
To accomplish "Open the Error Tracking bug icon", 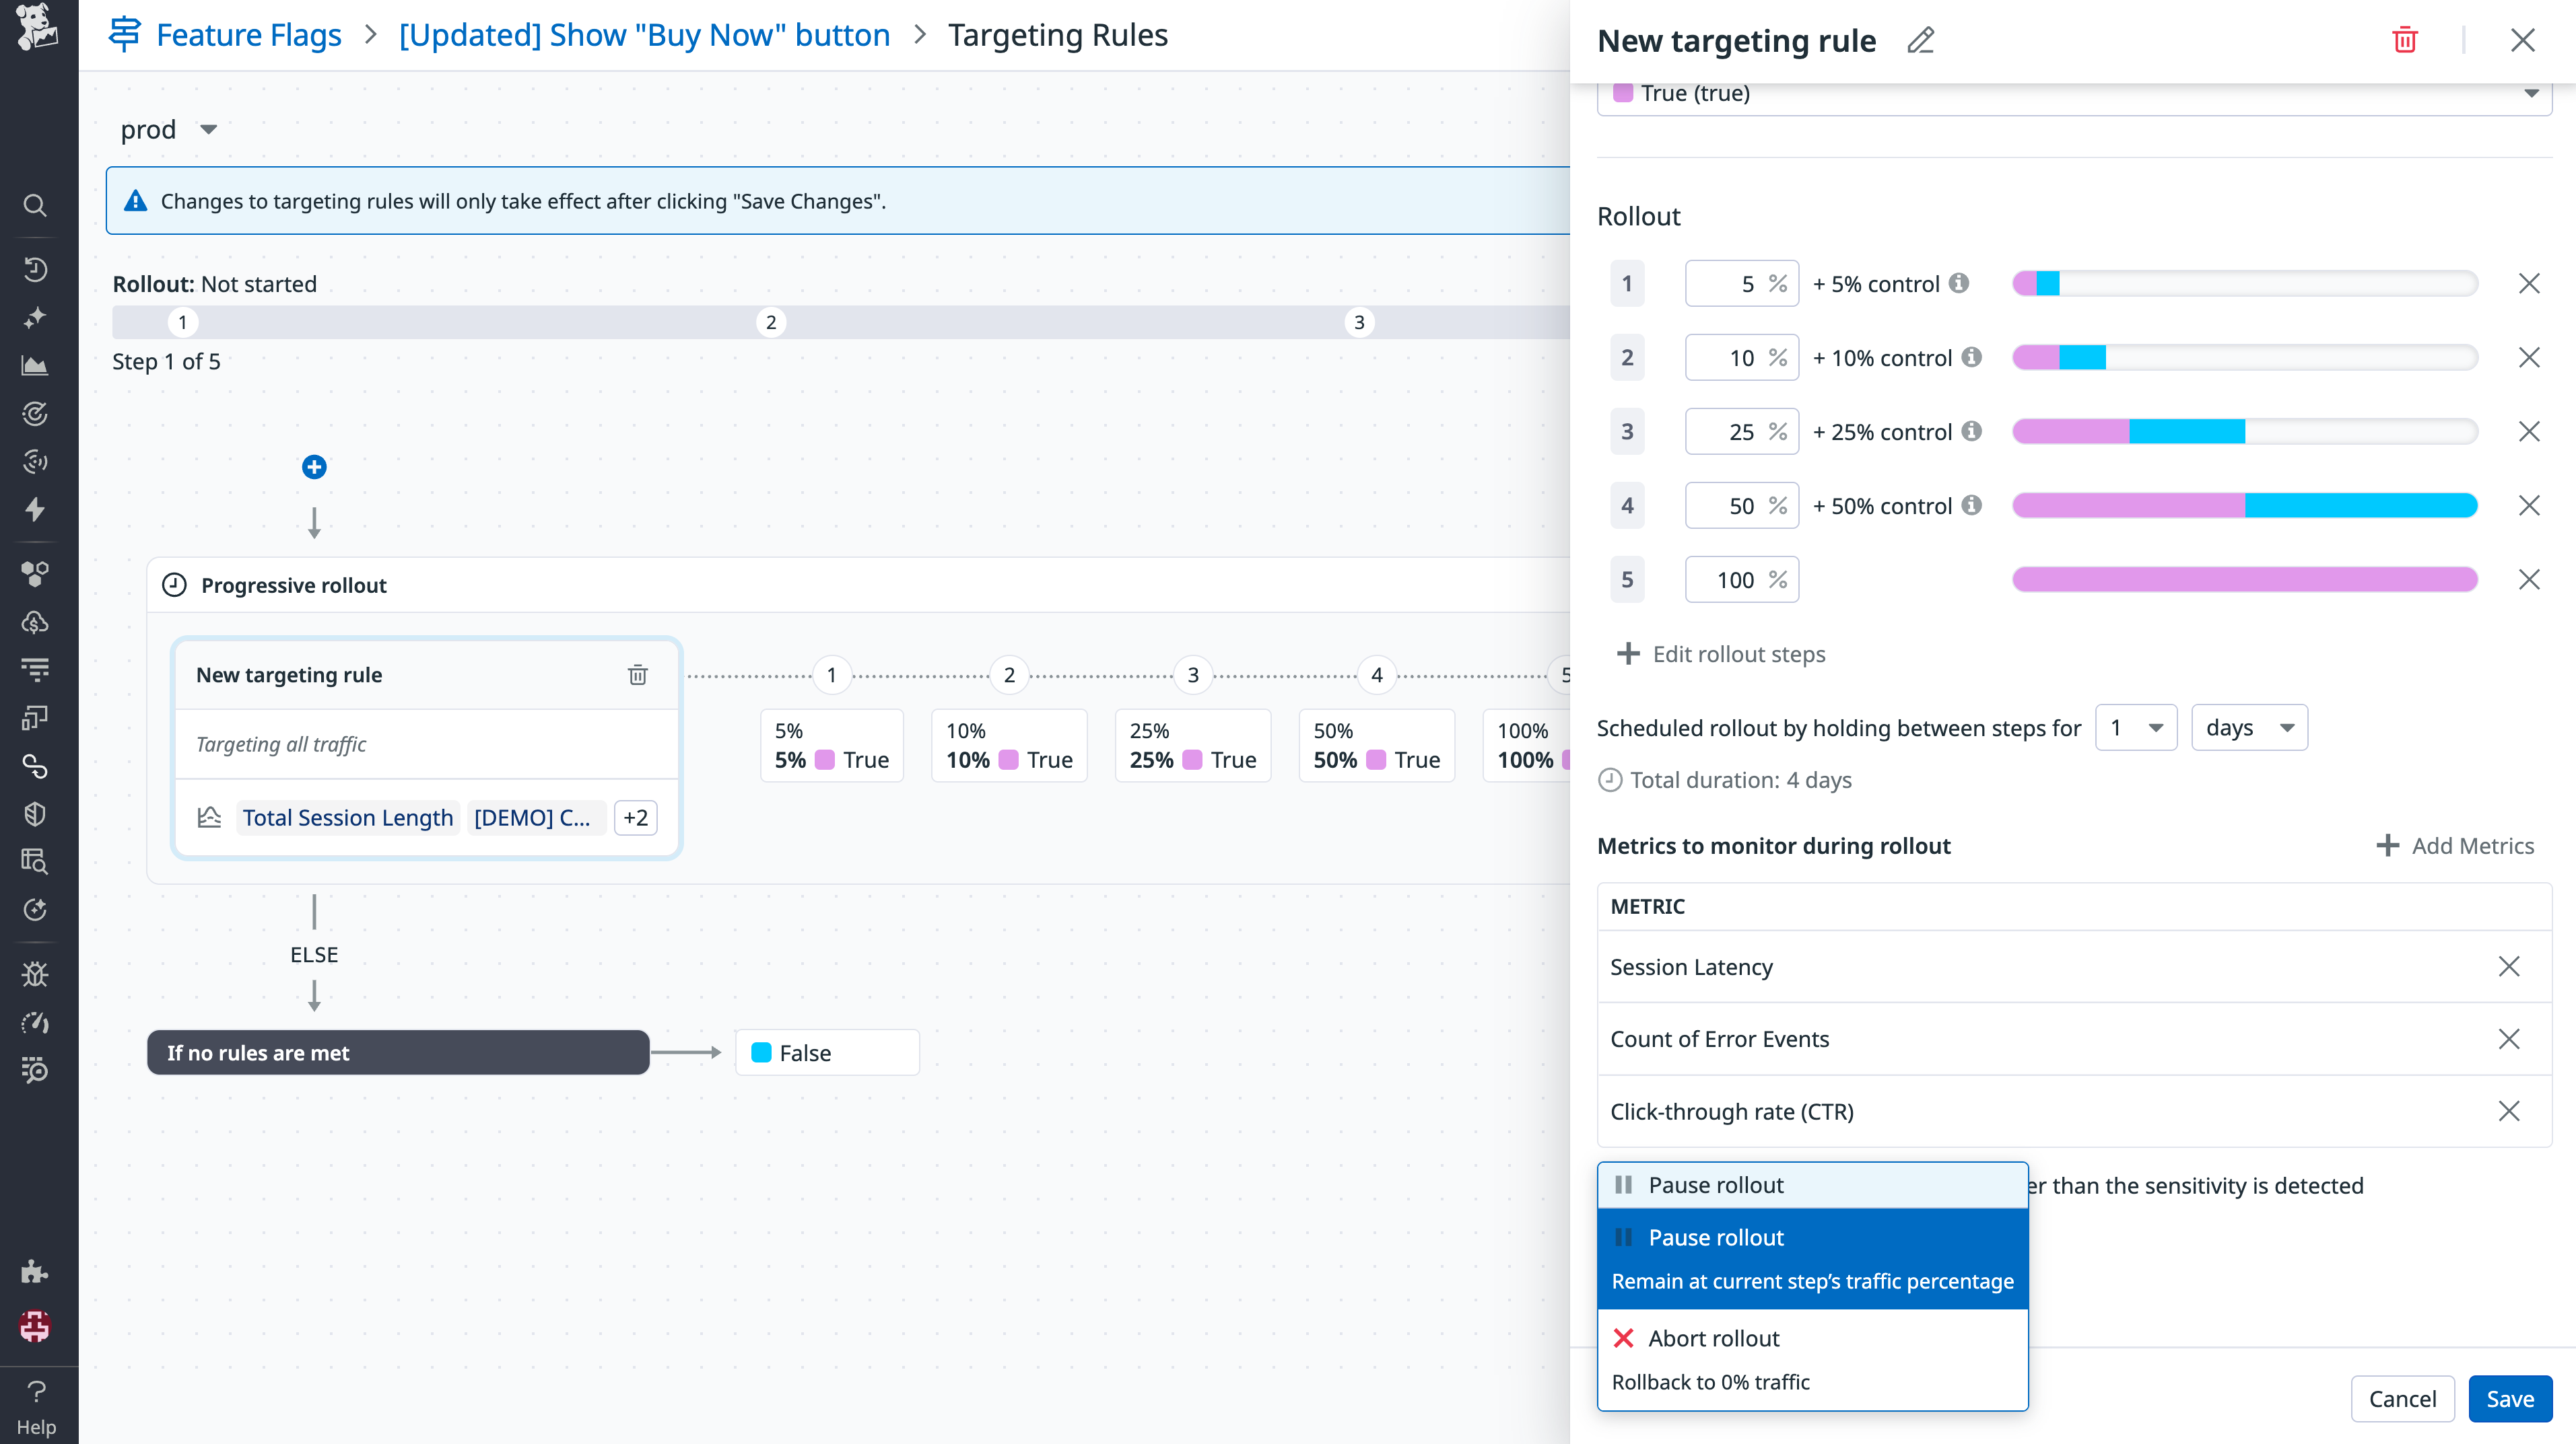I will 35,974.
